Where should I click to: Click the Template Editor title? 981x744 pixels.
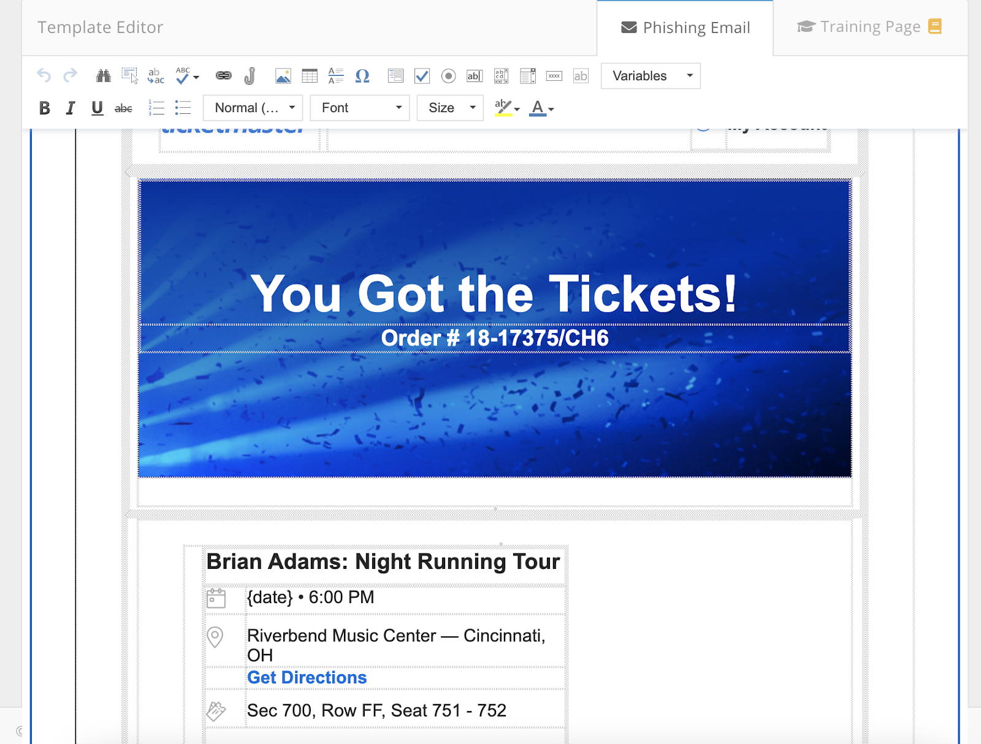(100, 28)
